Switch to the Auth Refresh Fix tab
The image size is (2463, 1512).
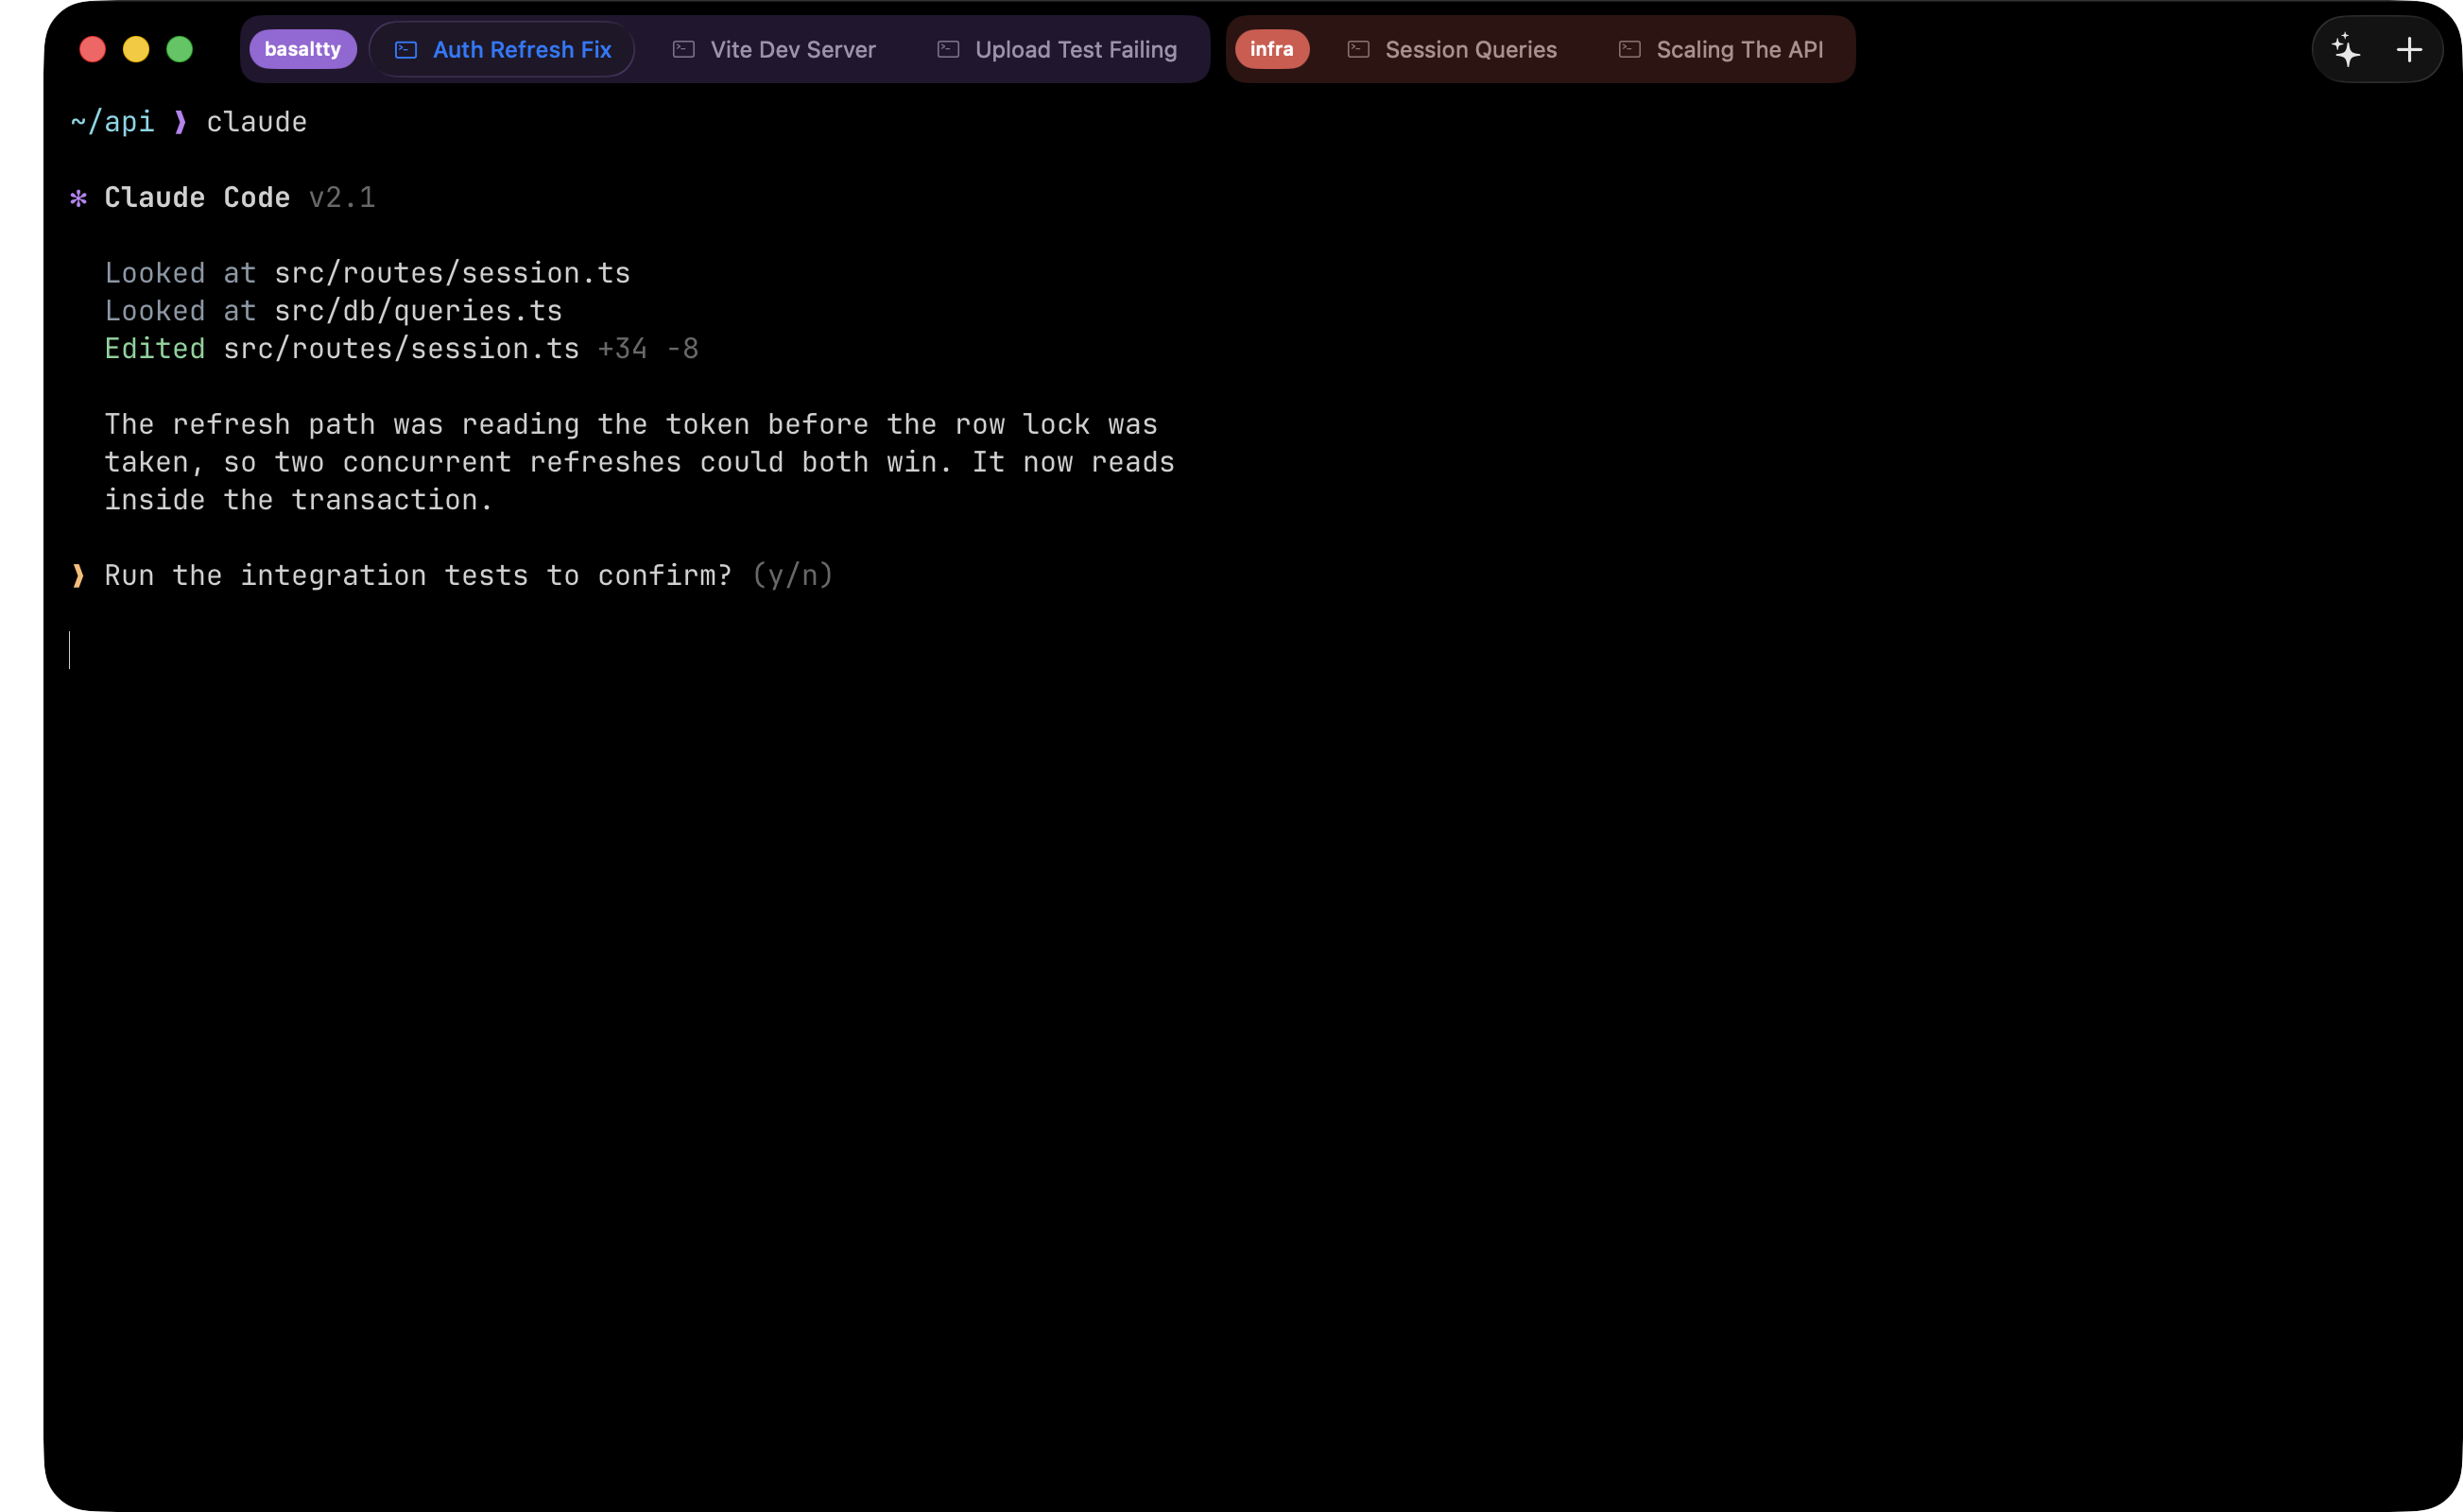tap(502, 49)
